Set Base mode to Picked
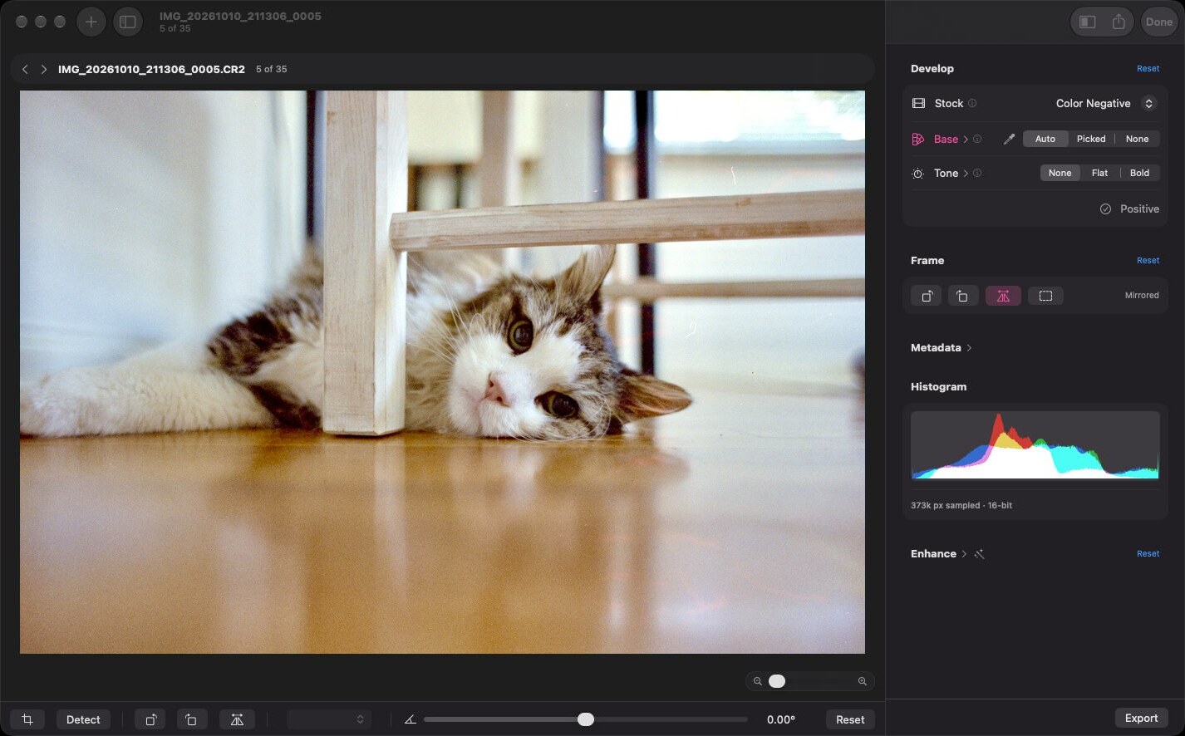Screen dimensions: 1185x736 pyautogui.click(x=1091, y=139)
